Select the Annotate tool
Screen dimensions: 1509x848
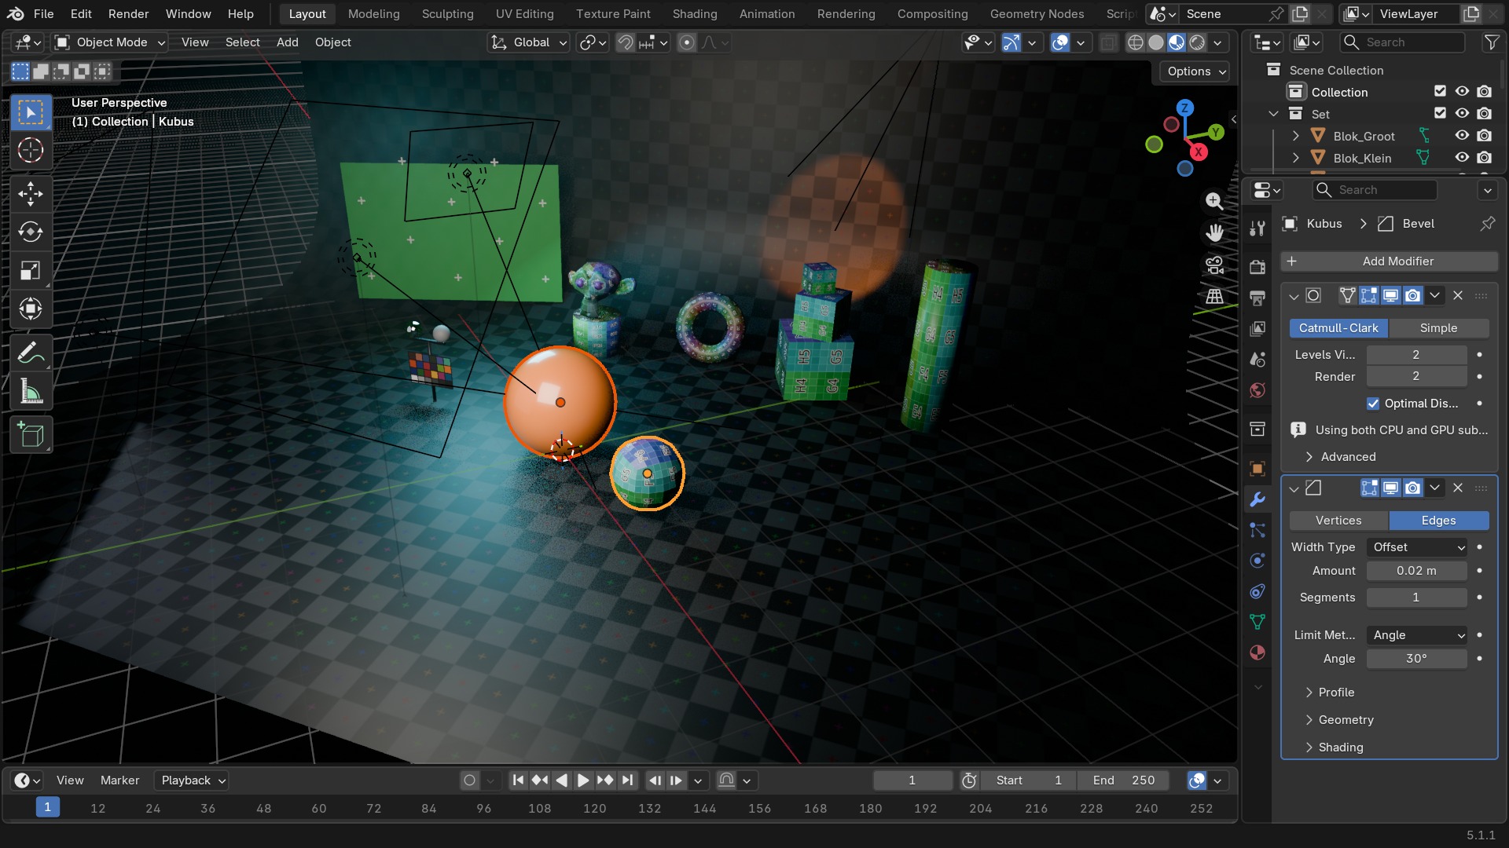(x=31, y=353)
